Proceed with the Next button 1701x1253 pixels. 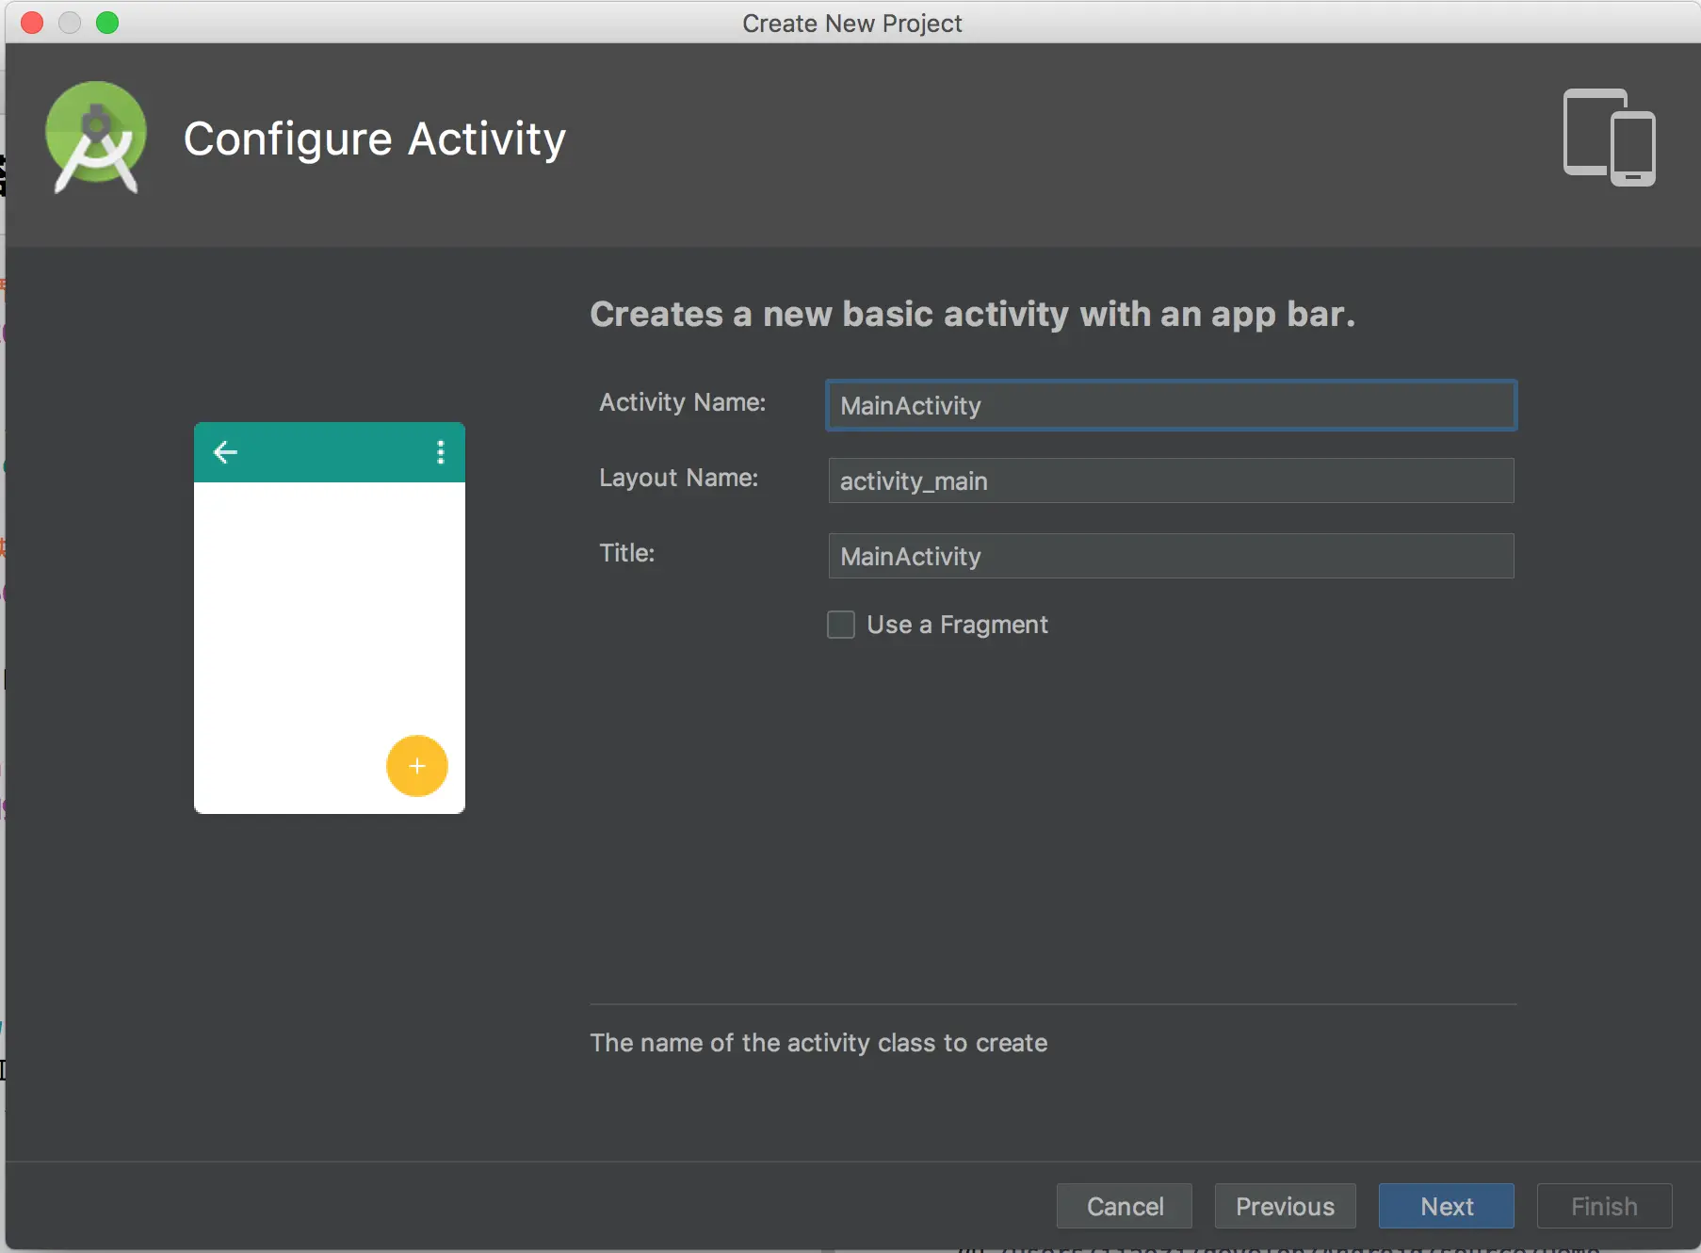coord(1447,1206)
